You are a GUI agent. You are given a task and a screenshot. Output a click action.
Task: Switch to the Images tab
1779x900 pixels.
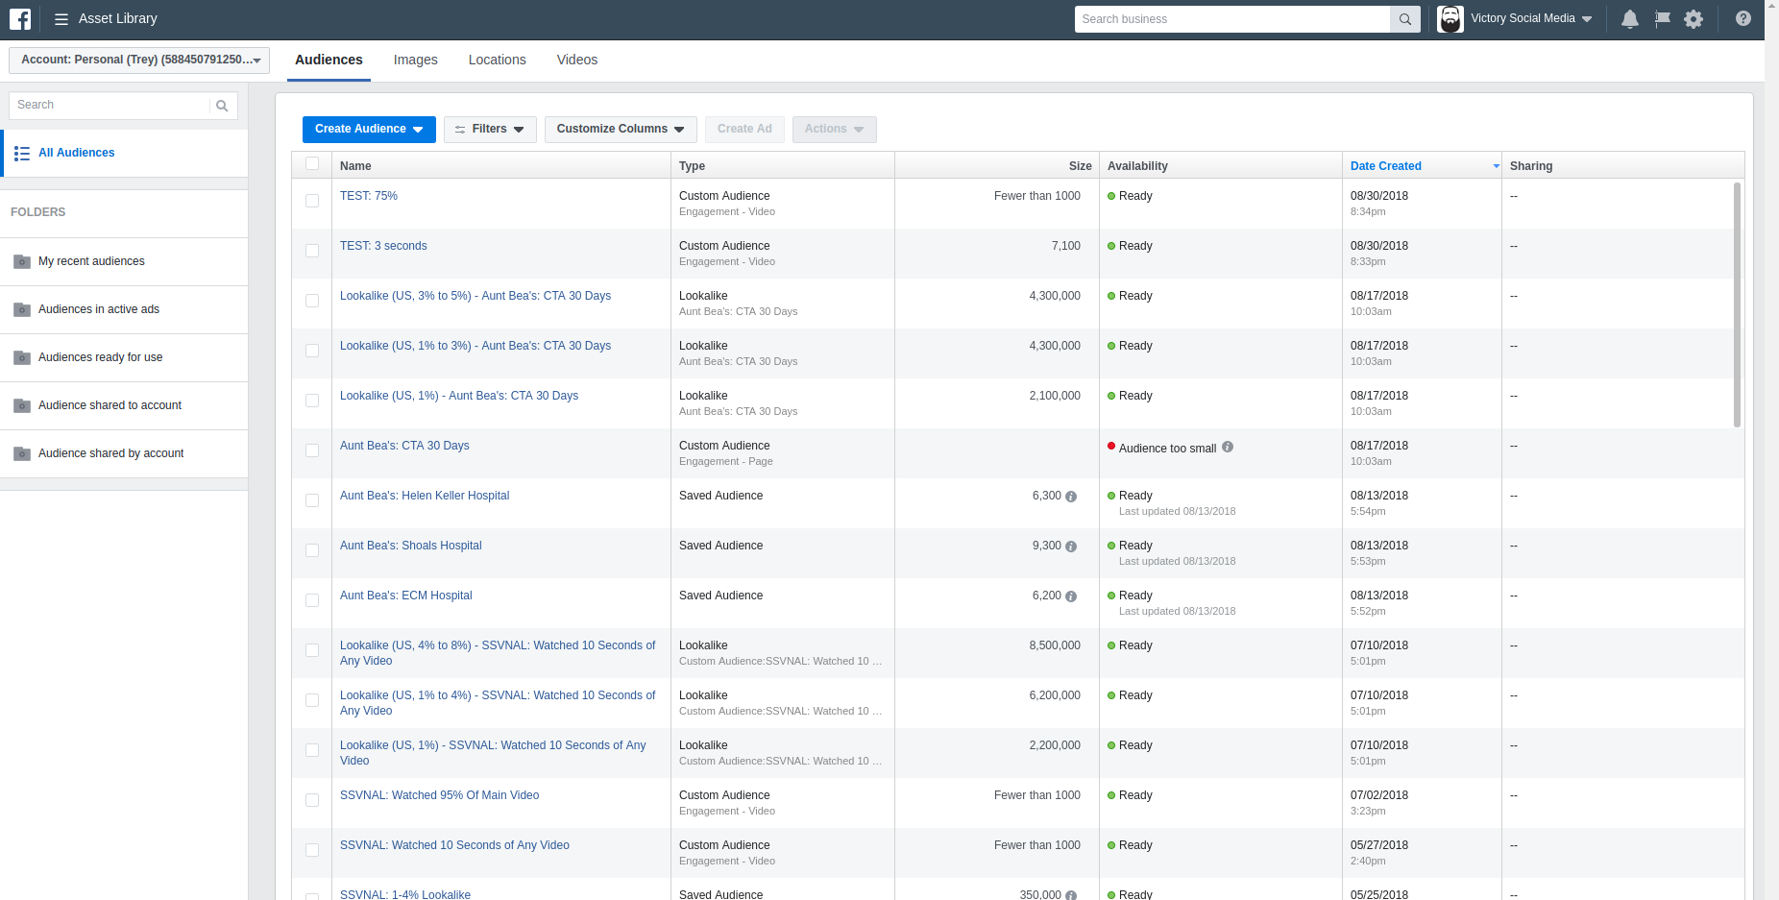(x=415, y=60)
